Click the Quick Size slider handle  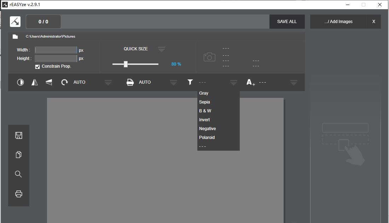[x=126, y=64]
